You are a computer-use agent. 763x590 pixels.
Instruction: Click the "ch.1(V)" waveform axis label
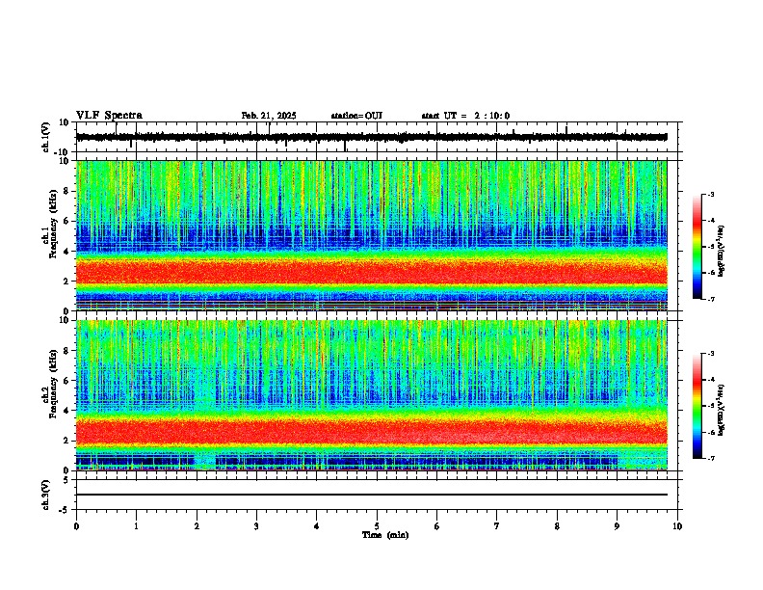46,137
